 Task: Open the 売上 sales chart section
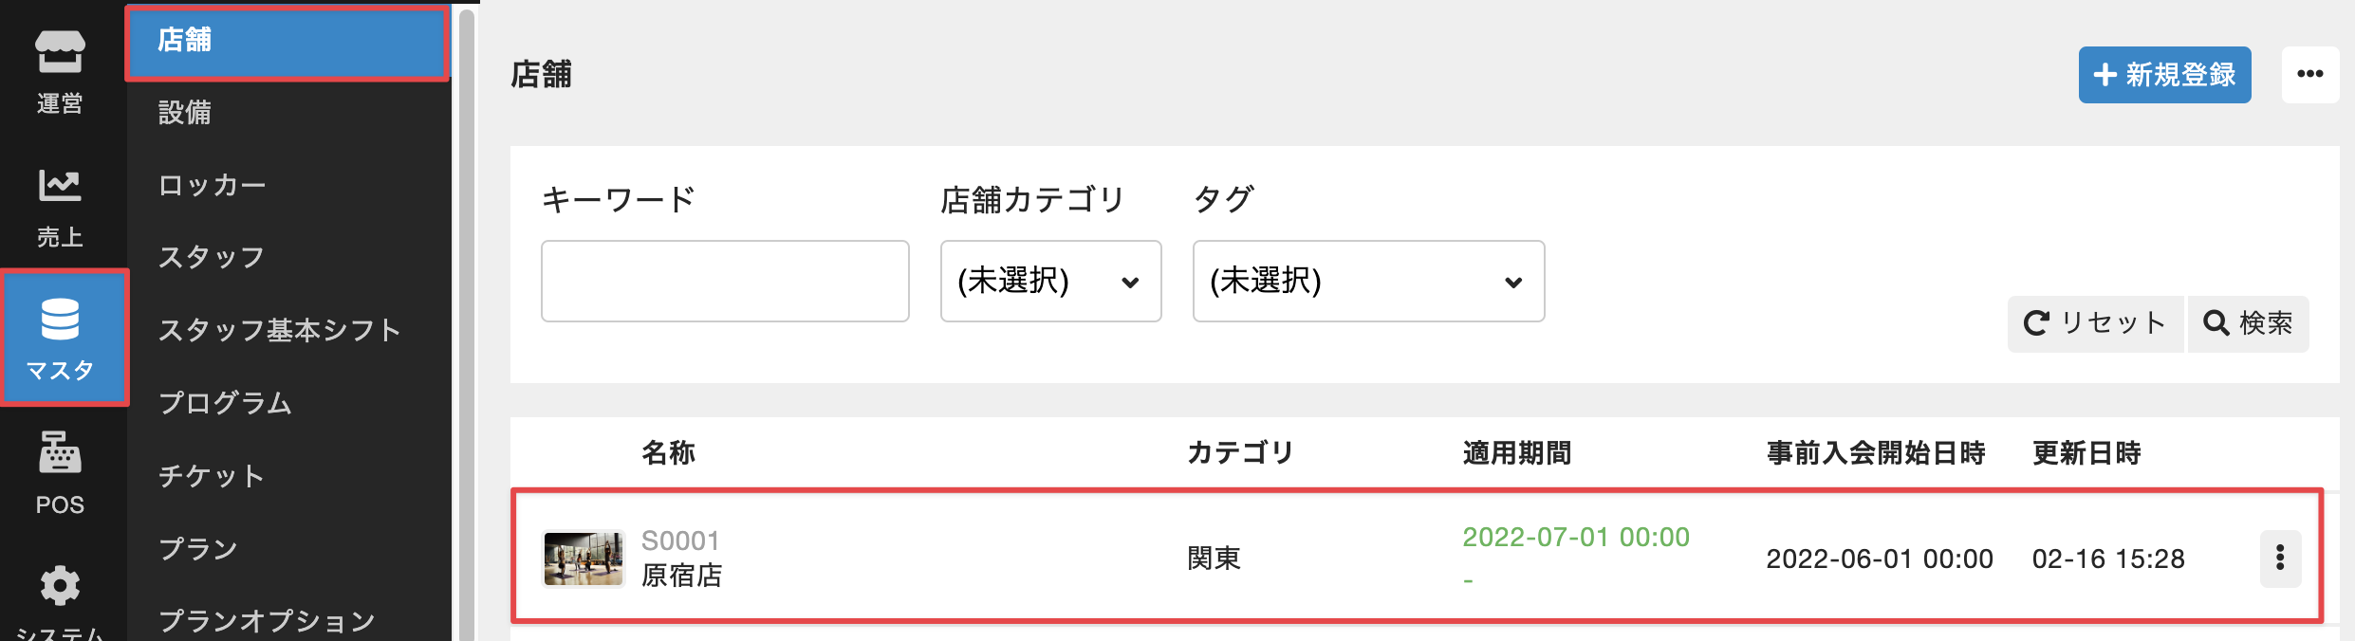tap(60, 205)
